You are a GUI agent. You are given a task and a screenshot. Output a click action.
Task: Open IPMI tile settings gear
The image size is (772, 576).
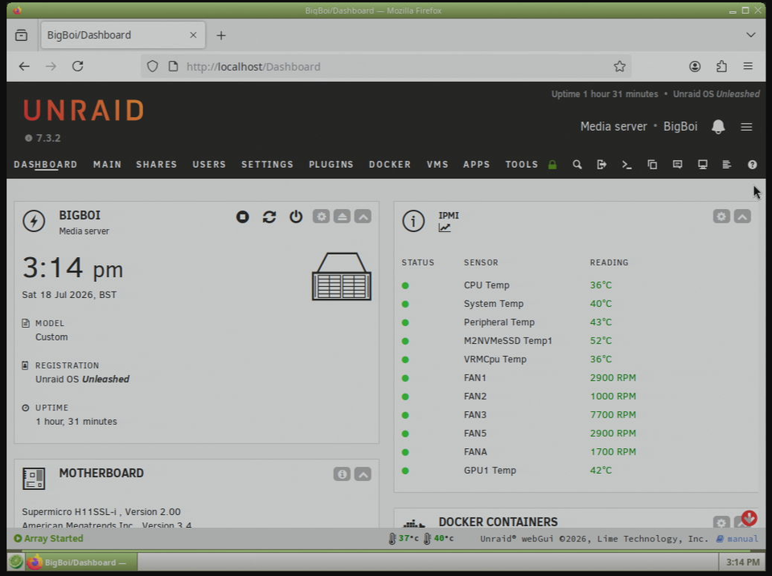coord(721,216)
